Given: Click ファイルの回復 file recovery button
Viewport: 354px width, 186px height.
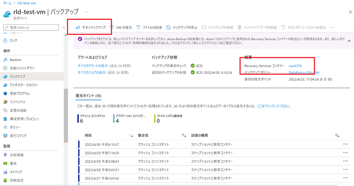Looking at the screenshot, I should [x=149, y=27].
